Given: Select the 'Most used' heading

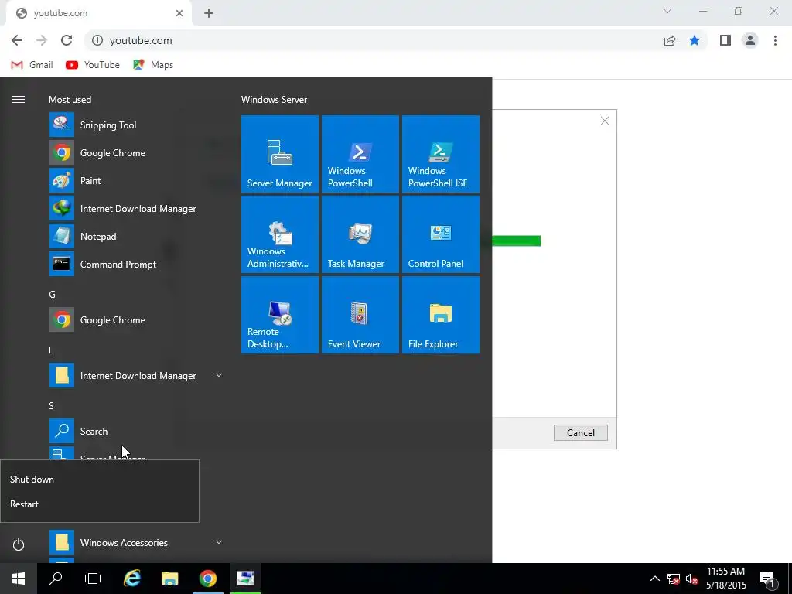Looking at the screenshot, I should pyautogui.click(x=70, y=100).
